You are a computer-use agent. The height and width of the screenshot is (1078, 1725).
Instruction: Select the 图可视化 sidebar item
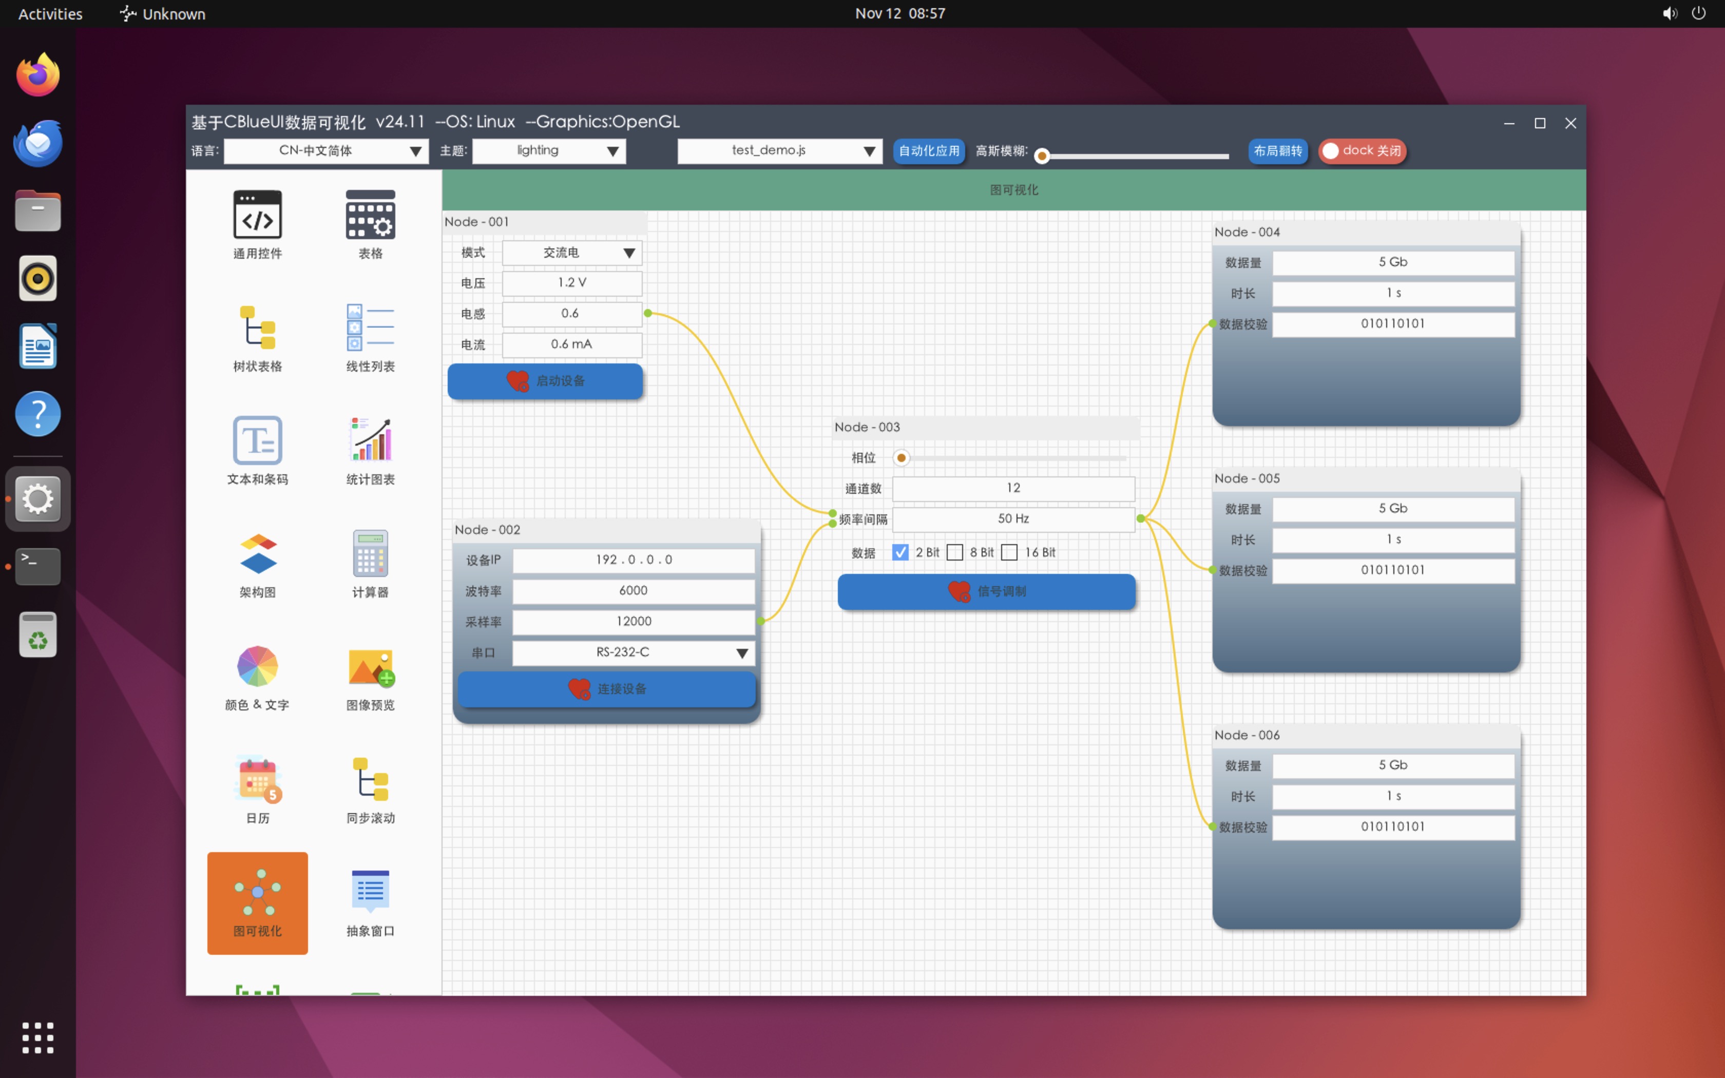click(257, 902)
